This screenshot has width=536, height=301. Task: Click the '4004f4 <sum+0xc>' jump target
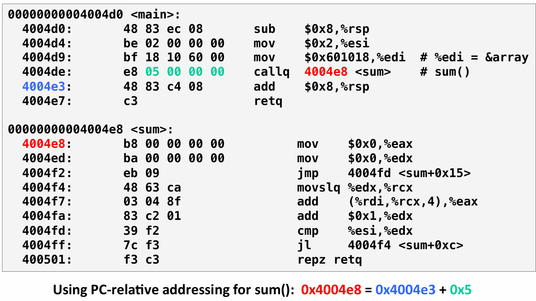[405, 245]
